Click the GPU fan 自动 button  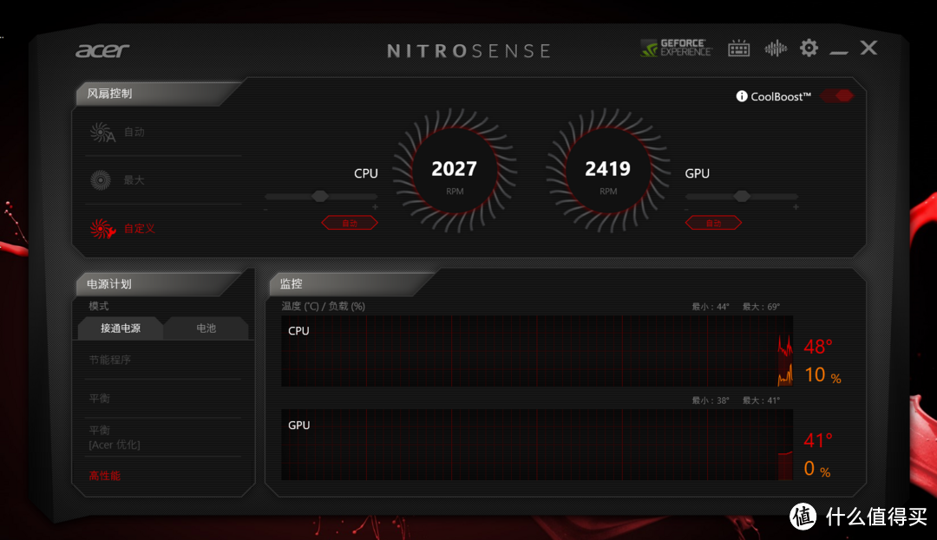pyautogui.click(x=713, y=223)
